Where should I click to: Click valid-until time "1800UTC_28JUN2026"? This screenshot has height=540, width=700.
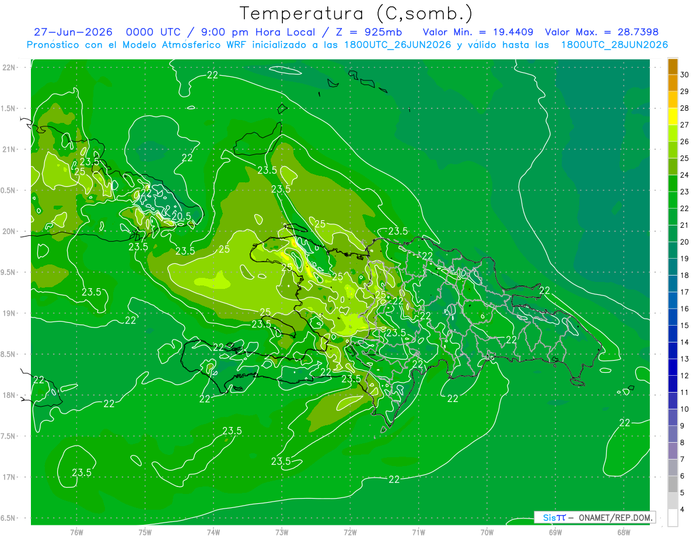[x=614, y=45]
